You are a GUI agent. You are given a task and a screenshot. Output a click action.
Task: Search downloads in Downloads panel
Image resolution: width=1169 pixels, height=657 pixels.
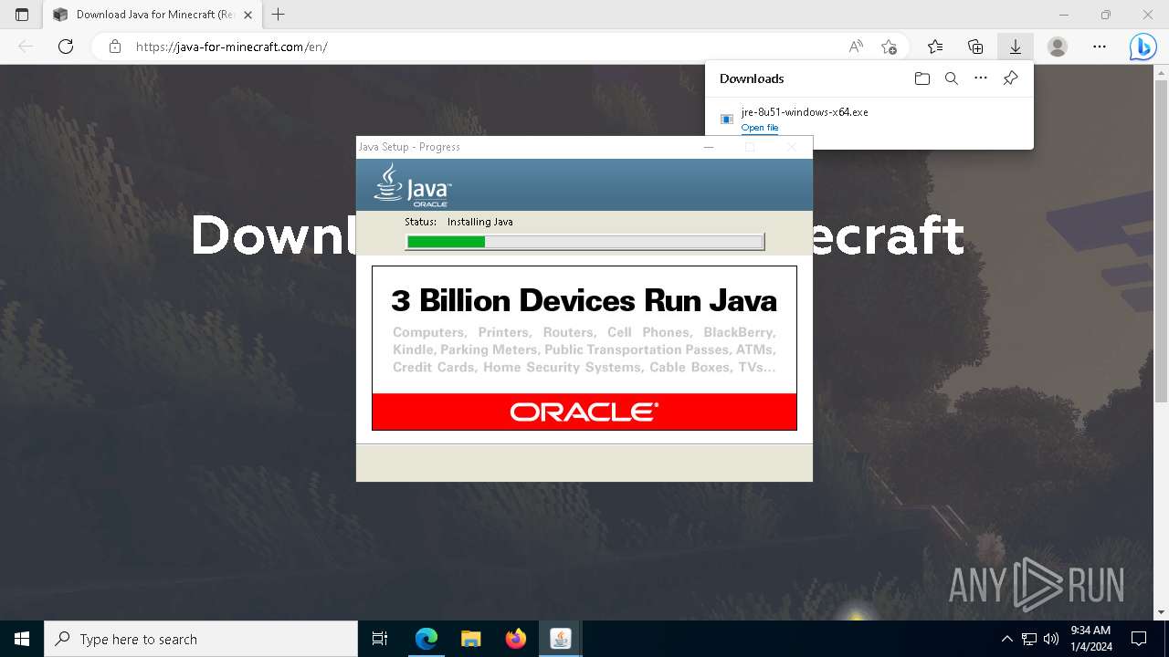[x=952, y=78]
